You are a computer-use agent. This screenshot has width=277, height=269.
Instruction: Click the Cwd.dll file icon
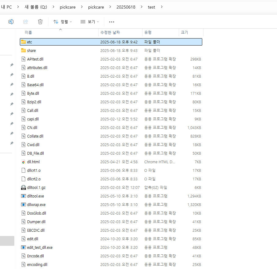(23, 145)
